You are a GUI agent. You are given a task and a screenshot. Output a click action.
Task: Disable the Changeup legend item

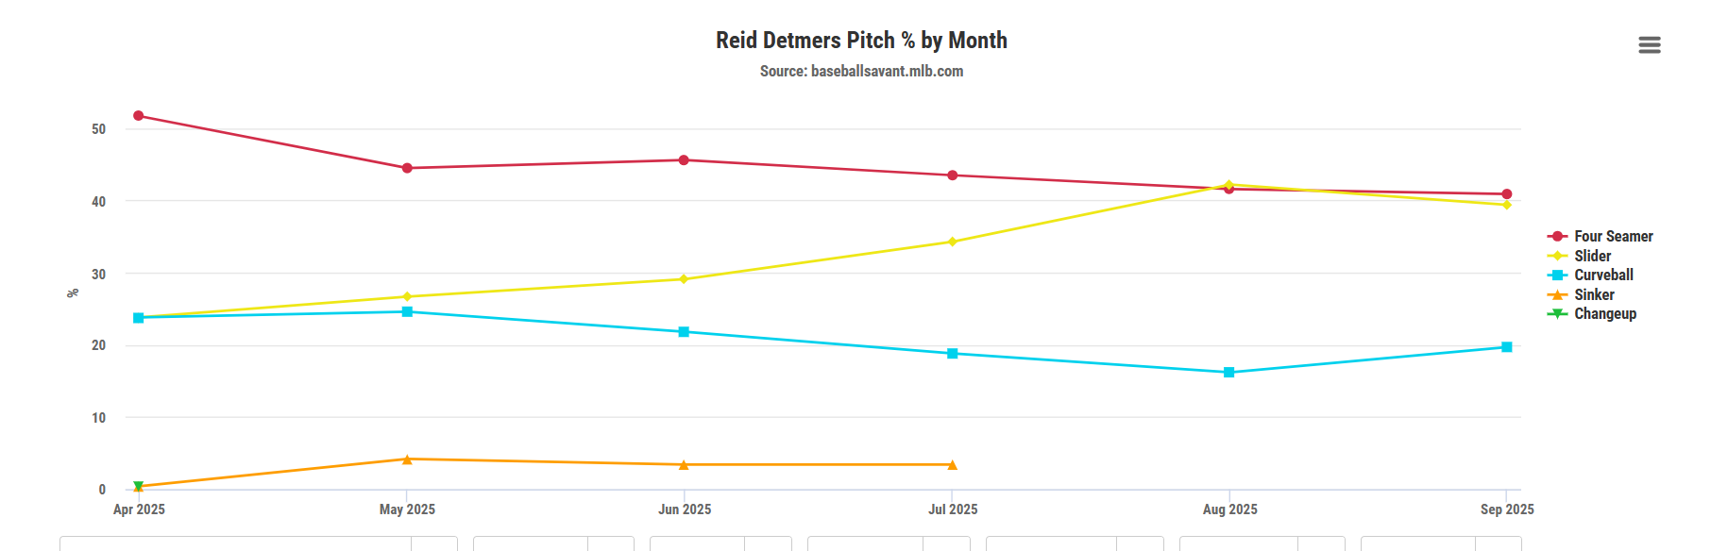pyautogui.click(x=1604, y=314)
